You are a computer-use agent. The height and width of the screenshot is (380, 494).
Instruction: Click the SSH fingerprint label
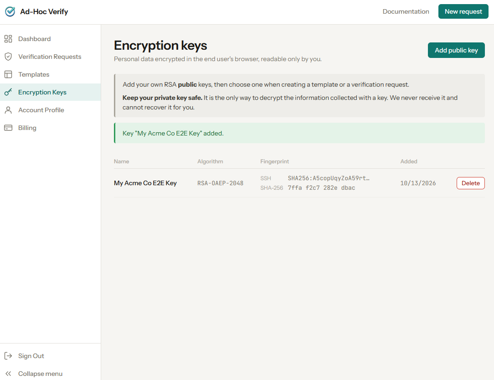click(266, 178)
